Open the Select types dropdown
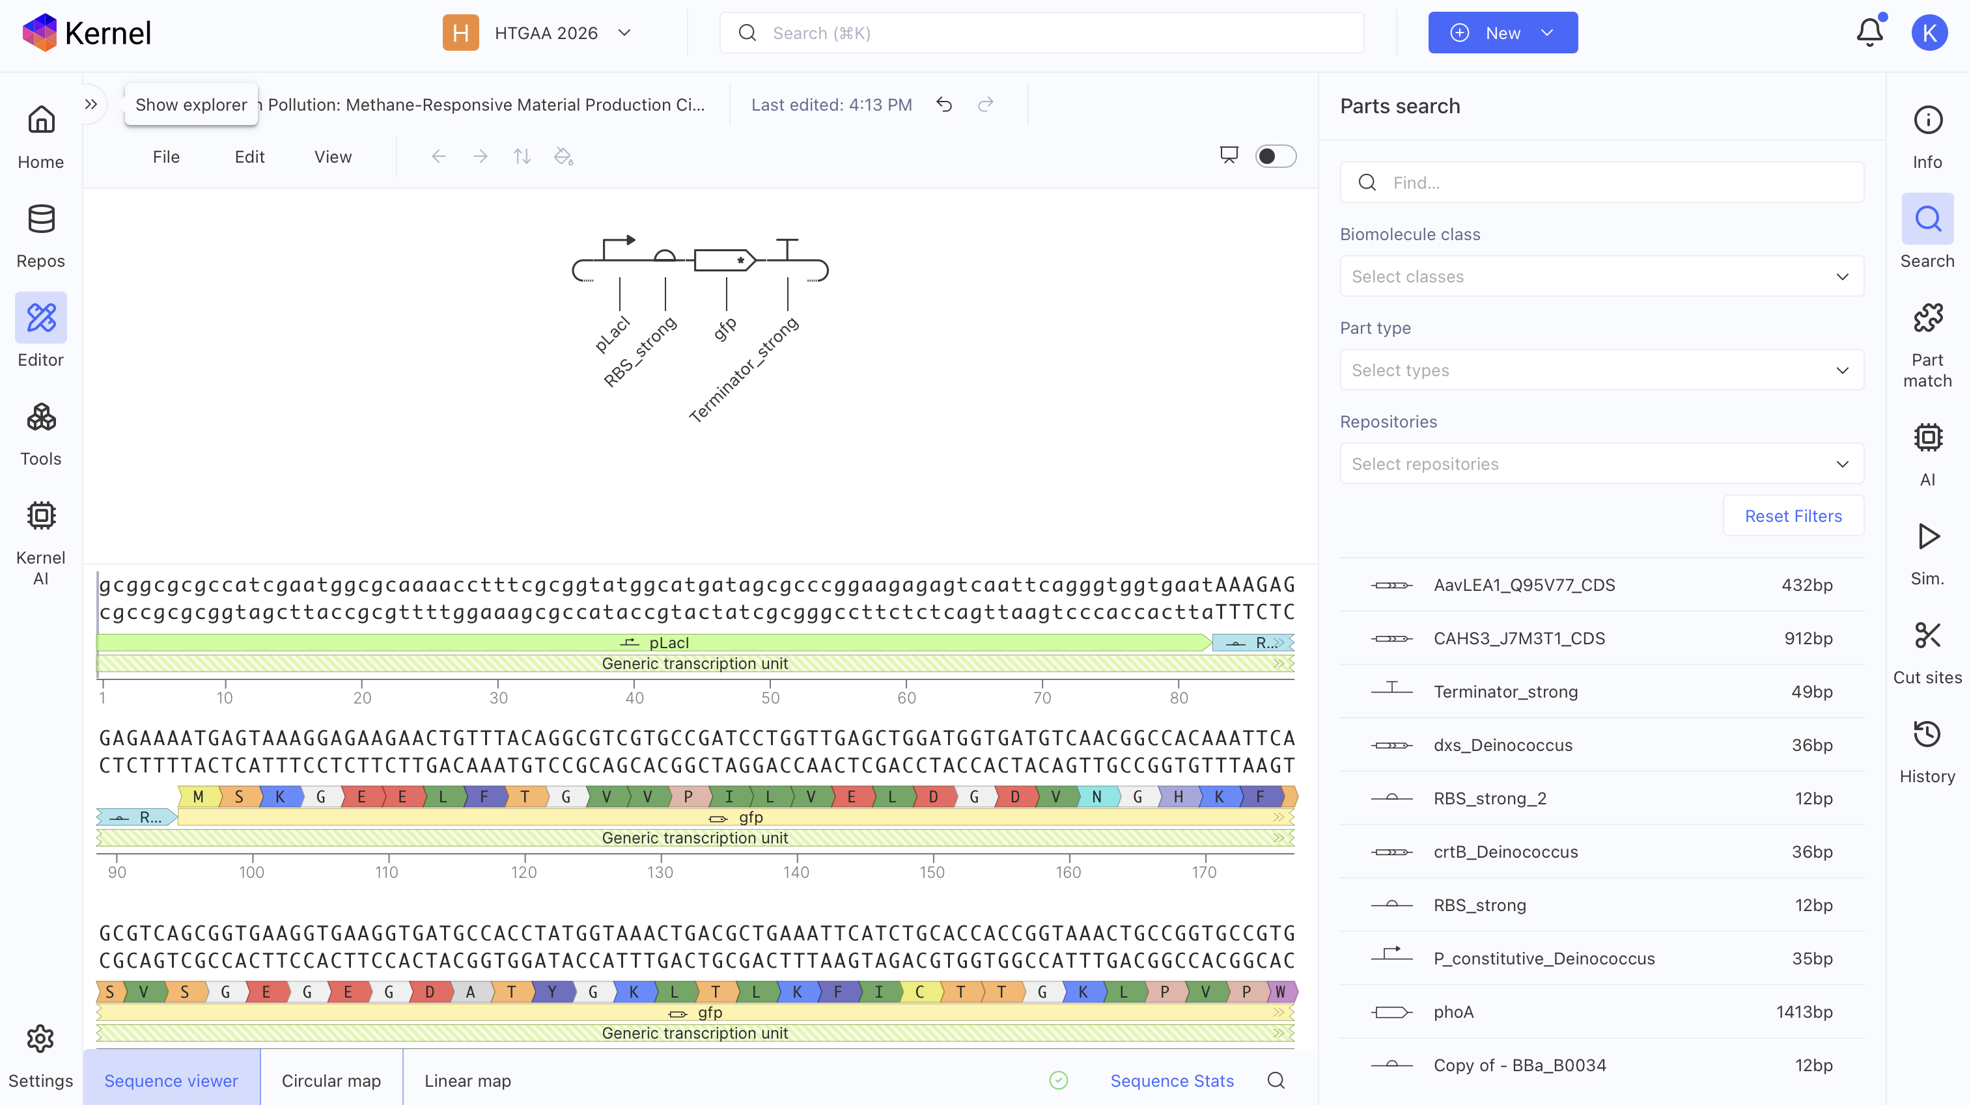The image size is (1969, 1105). (x=1601, y=370)
